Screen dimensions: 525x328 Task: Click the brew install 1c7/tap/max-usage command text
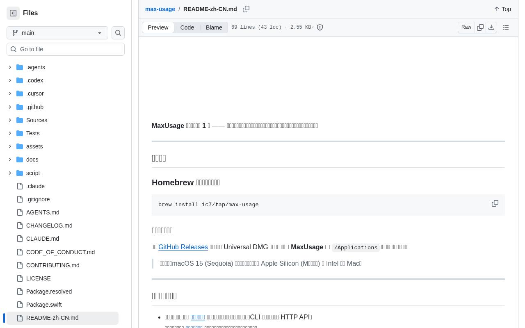pos(208,205)
